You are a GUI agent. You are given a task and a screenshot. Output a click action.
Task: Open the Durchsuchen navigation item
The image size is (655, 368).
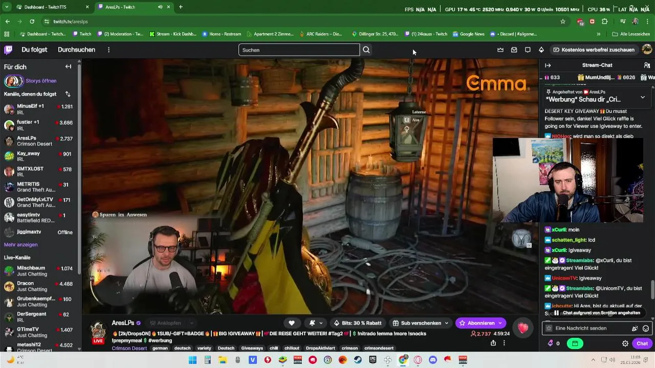(76, 50)
